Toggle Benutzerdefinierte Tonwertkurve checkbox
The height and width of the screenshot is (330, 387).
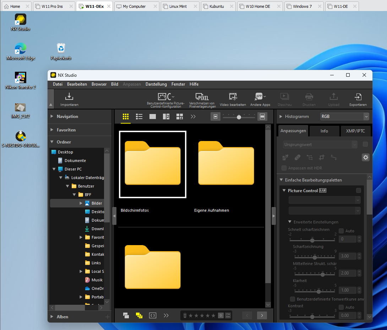(x=293, y=299)
